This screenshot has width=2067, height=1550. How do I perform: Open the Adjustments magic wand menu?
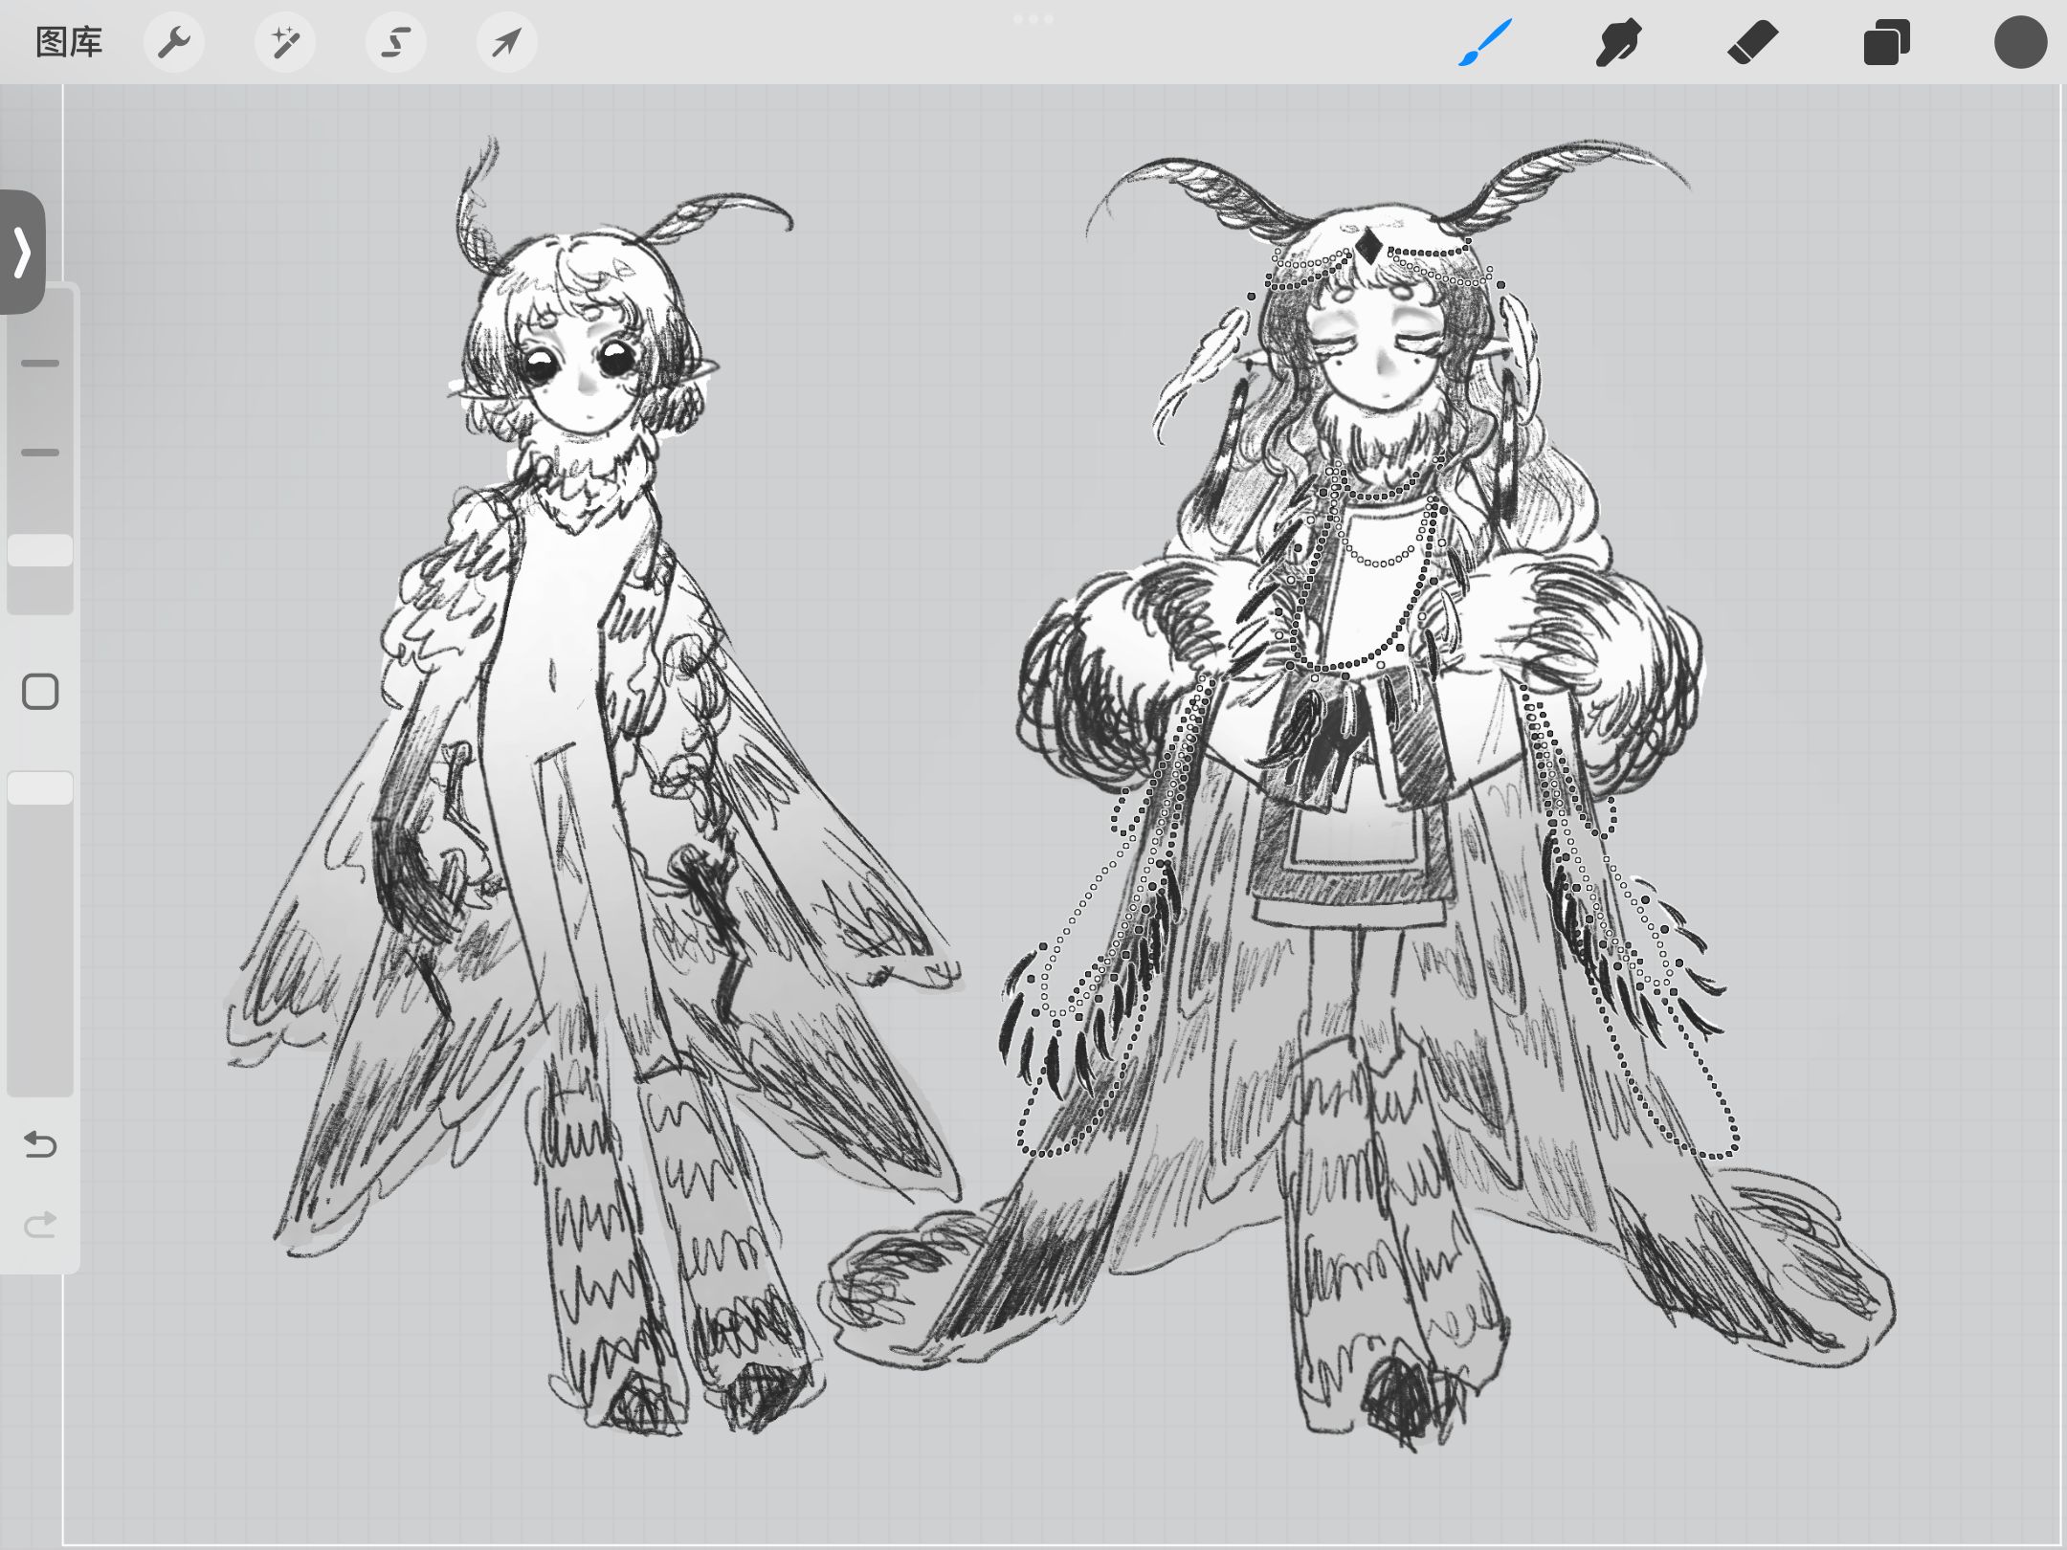point(285,43)
